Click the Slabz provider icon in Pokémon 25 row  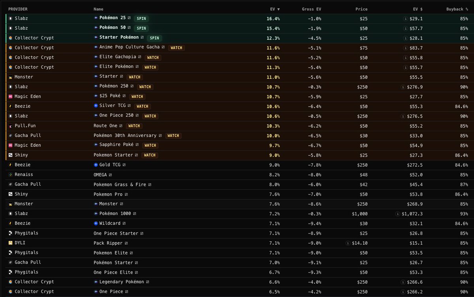[x=10, y=19]
